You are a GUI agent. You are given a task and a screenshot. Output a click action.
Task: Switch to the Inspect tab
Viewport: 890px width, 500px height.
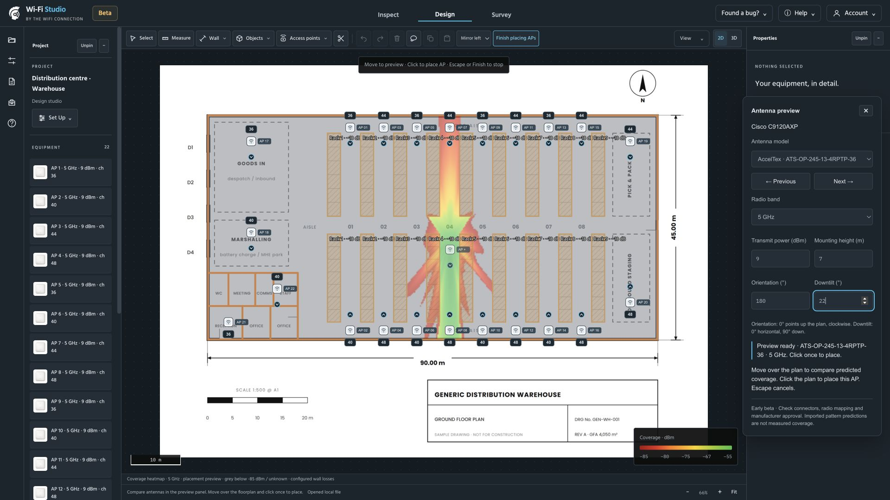click(388, 15)
